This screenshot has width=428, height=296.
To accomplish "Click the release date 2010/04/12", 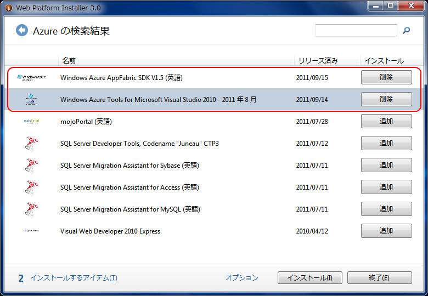I will pos(312,231).
